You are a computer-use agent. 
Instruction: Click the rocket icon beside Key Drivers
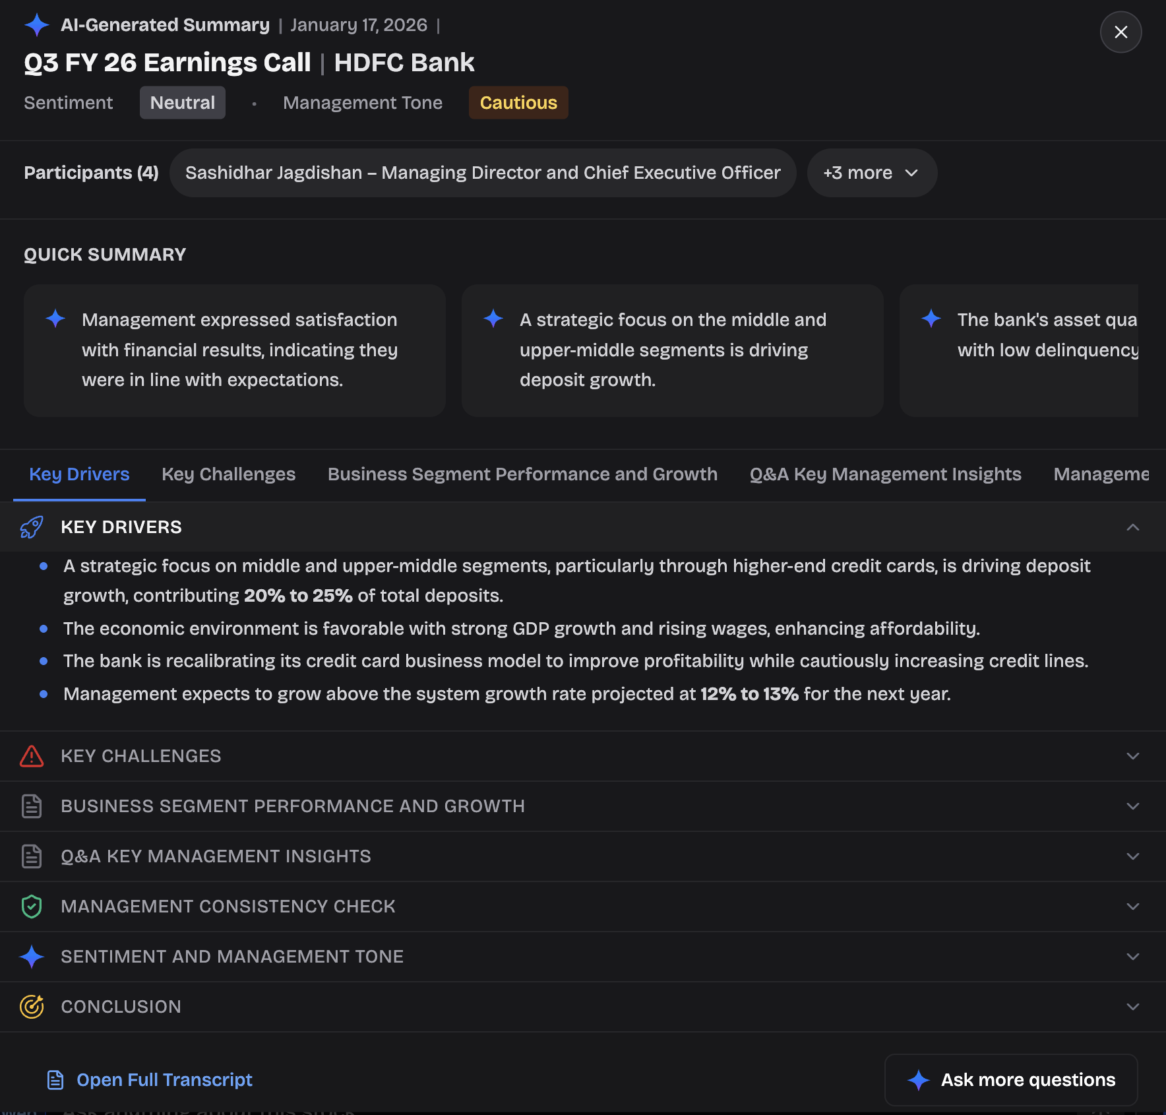pyautogui.click(x=32, y=527)
